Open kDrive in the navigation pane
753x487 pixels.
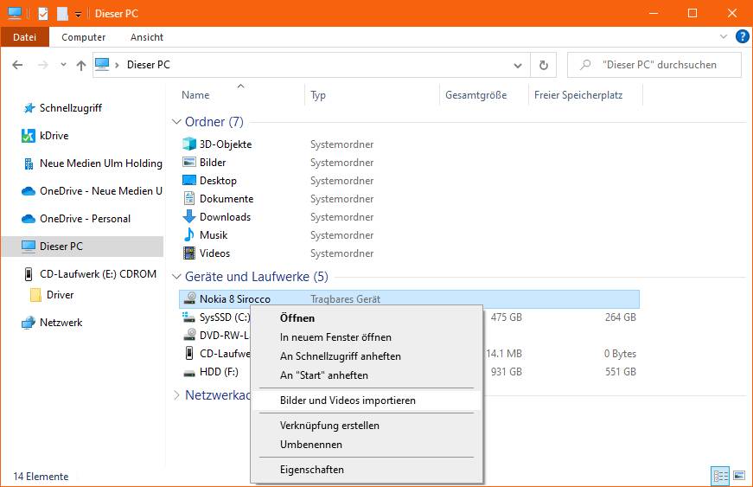(54, 136)
